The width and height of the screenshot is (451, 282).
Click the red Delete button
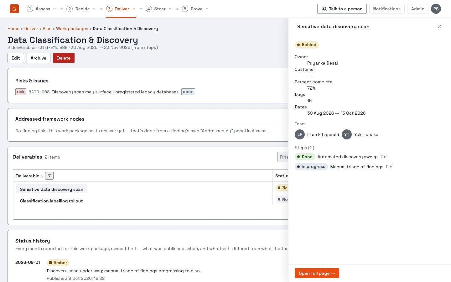pos(64,58)
